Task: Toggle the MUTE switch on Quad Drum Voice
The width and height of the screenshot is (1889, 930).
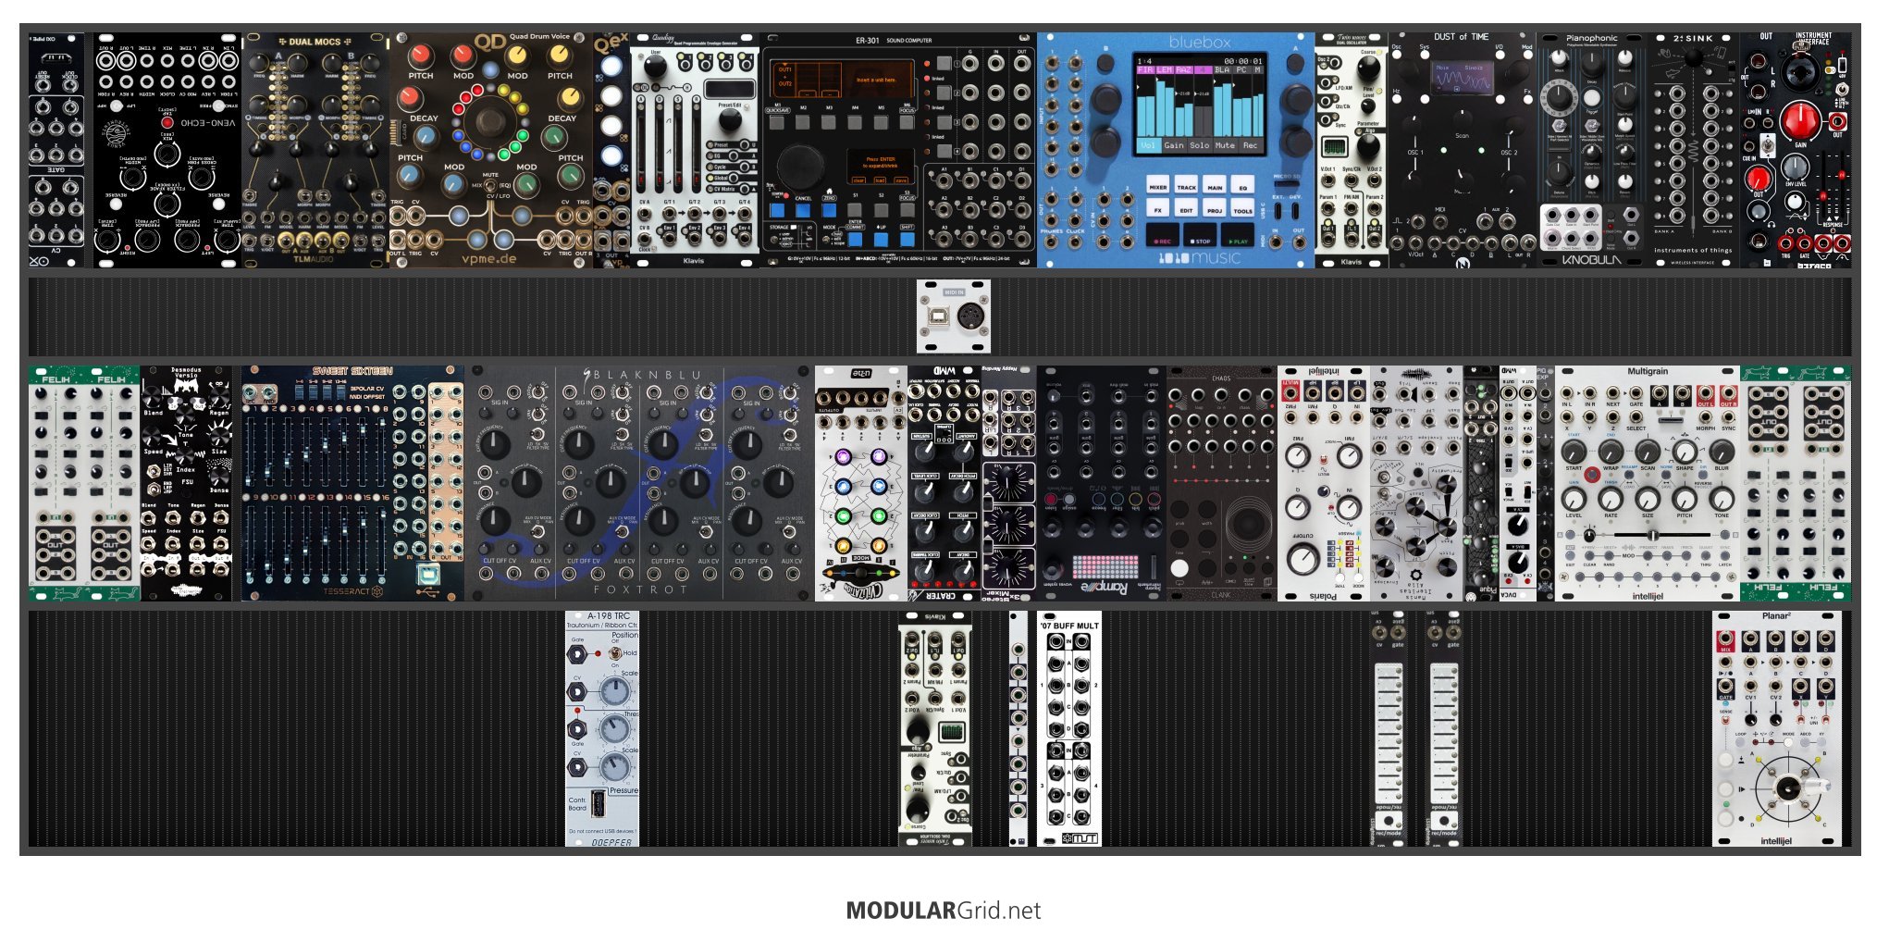Action: coord(490,183)
